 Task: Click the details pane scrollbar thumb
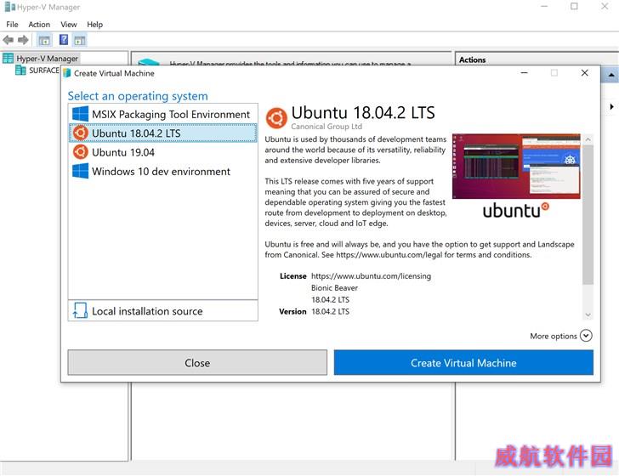tap(588, 214)
